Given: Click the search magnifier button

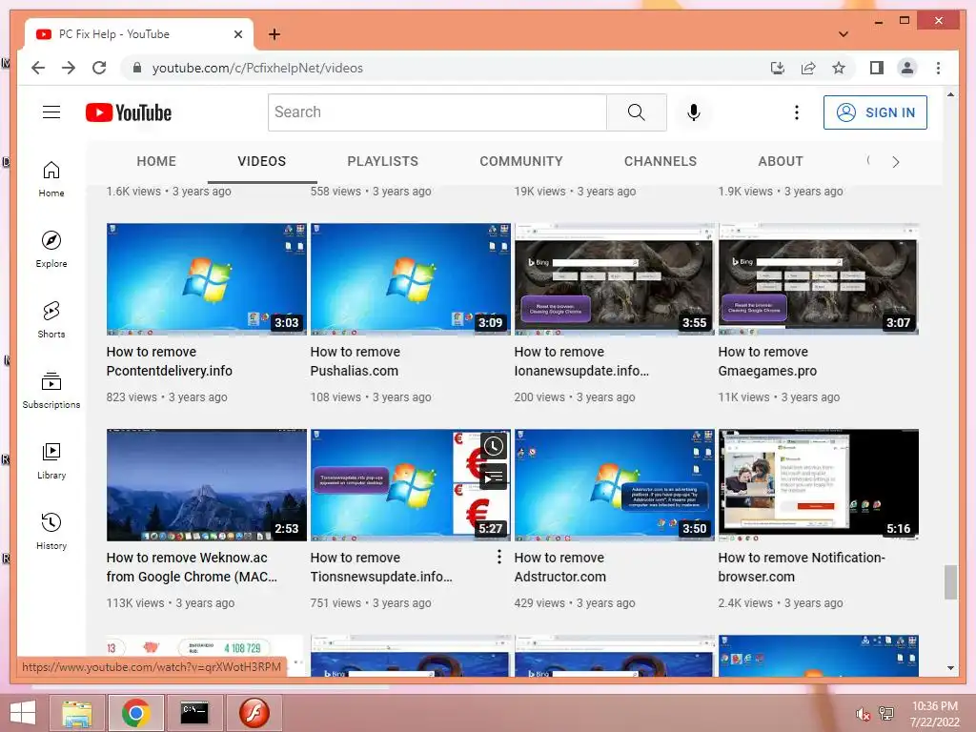Looking at the screenshot, I should pyautogui.click(x=636, y=112).
